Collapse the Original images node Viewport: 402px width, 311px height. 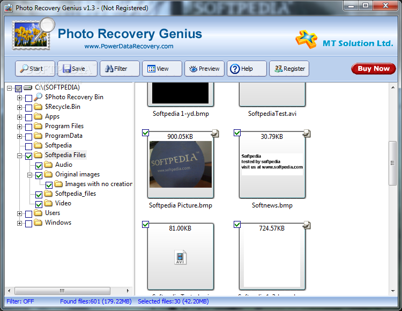pyautogui.click(x=29, y=175)
